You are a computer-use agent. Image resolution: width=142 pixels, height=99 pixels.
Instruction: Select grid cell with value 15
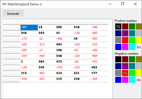pos(47,28)
